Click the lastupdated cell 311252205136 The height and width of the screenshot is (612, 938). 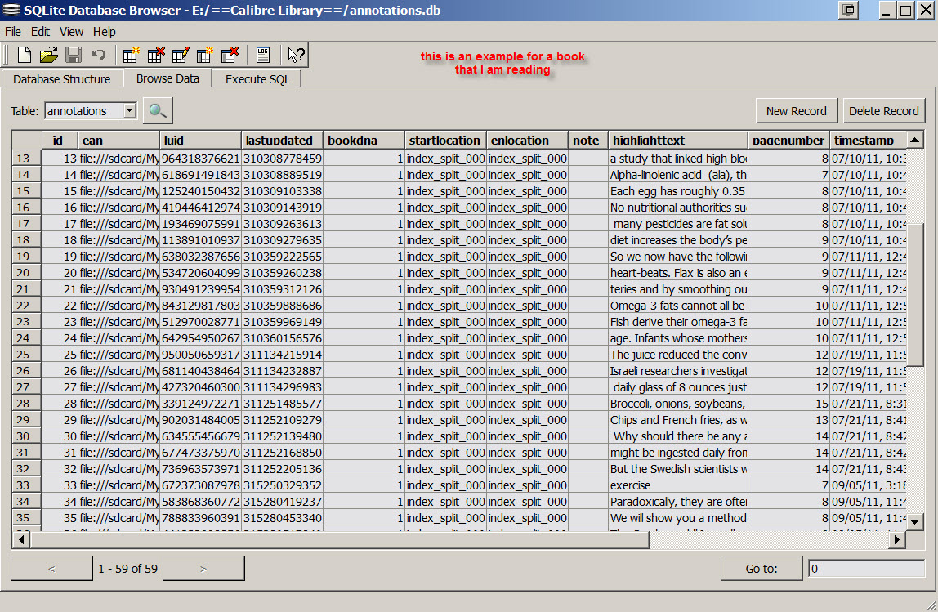283,468
